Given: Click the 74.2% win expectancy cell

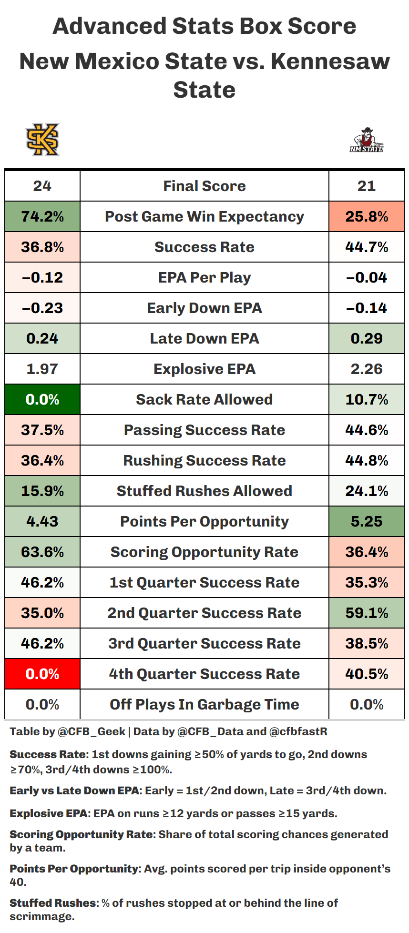Looking at the screenshot, I should click(42, 216).
